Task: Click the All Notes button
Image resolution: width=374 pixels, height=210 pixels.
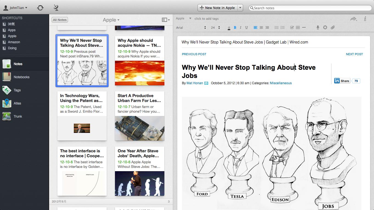Action: pyautogui.click(x=60, y=20)
